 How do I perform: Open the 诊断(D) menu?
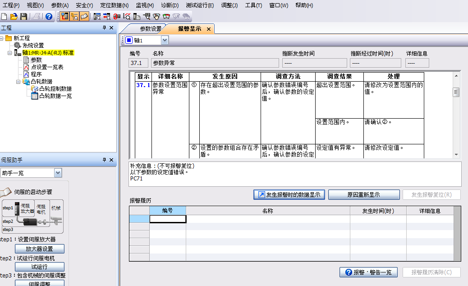[x=170, y=5]
